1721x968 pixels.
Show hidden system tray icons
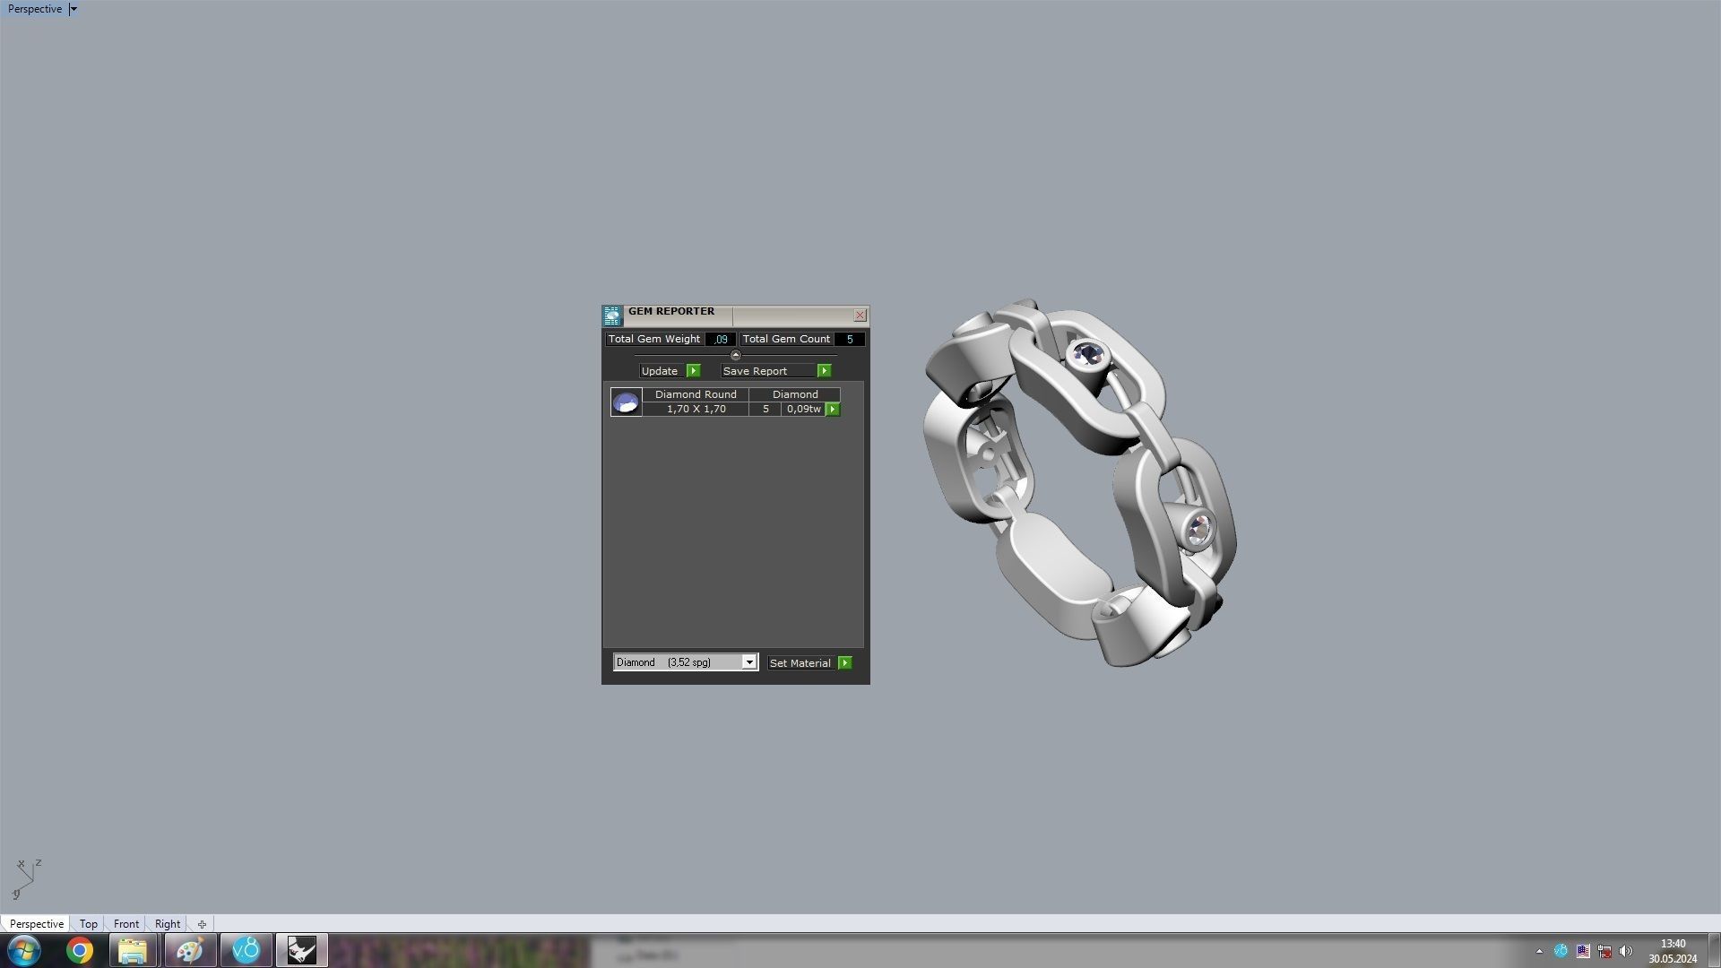pos(1539,951)
